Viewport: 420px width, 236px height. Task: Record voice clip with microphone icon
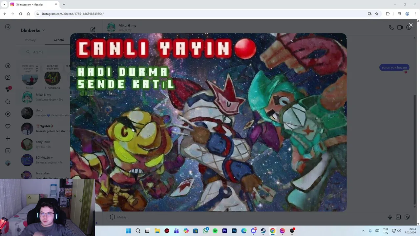point(390,217)
